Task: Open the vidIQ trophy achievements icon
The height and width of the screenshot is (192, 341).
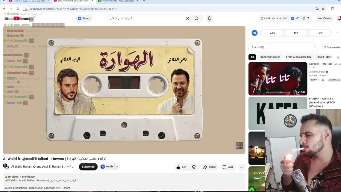Action: click(x=304, y=18)
